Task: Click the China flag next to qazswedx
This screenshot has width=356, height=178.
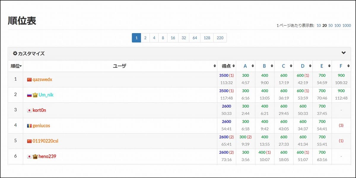Action: [x=29, y=80]
